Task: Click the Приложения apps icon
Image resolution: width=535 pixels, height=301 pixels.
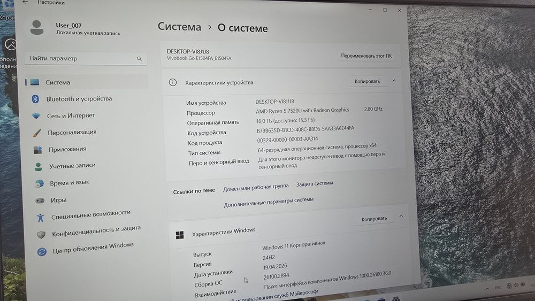Action: [37, 150]
